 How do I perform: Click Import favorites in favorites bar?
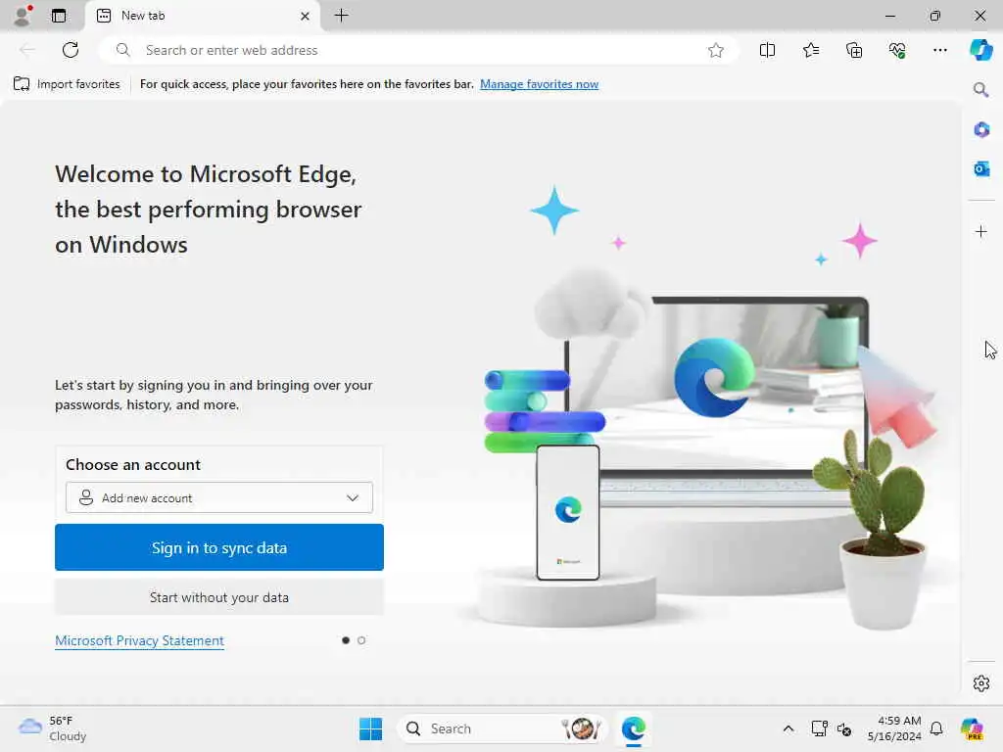point(68,84)
